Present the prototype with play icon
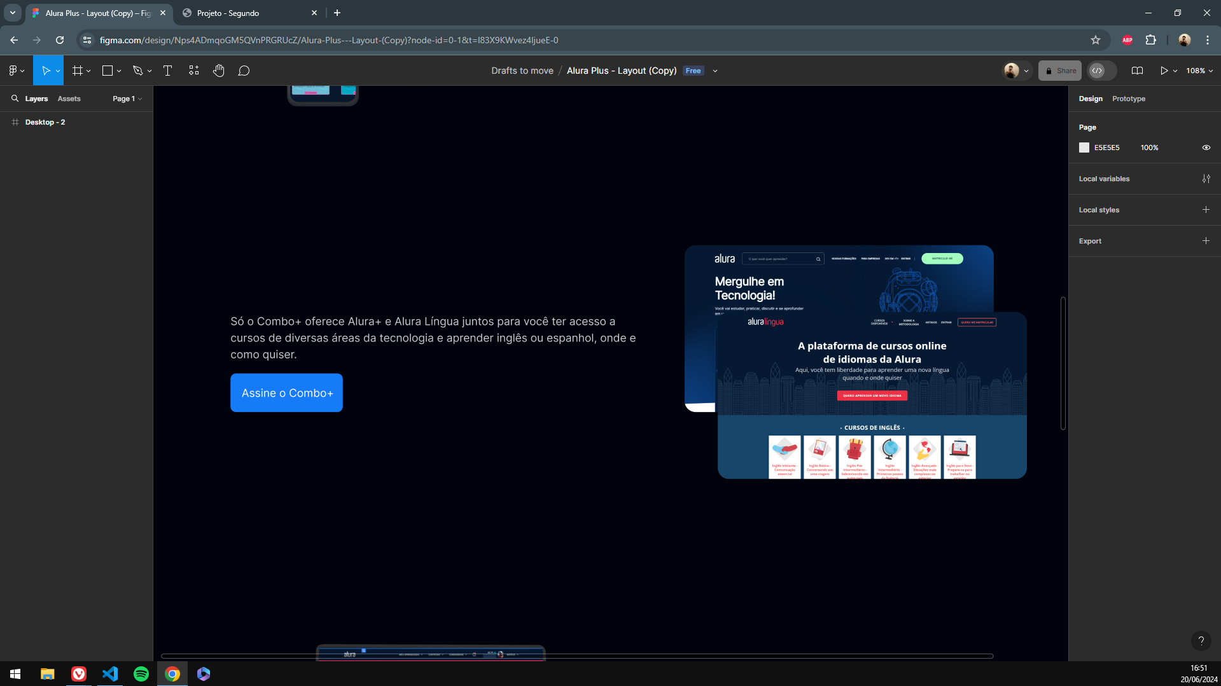1221x686 pixels. tap(1164, 71)
